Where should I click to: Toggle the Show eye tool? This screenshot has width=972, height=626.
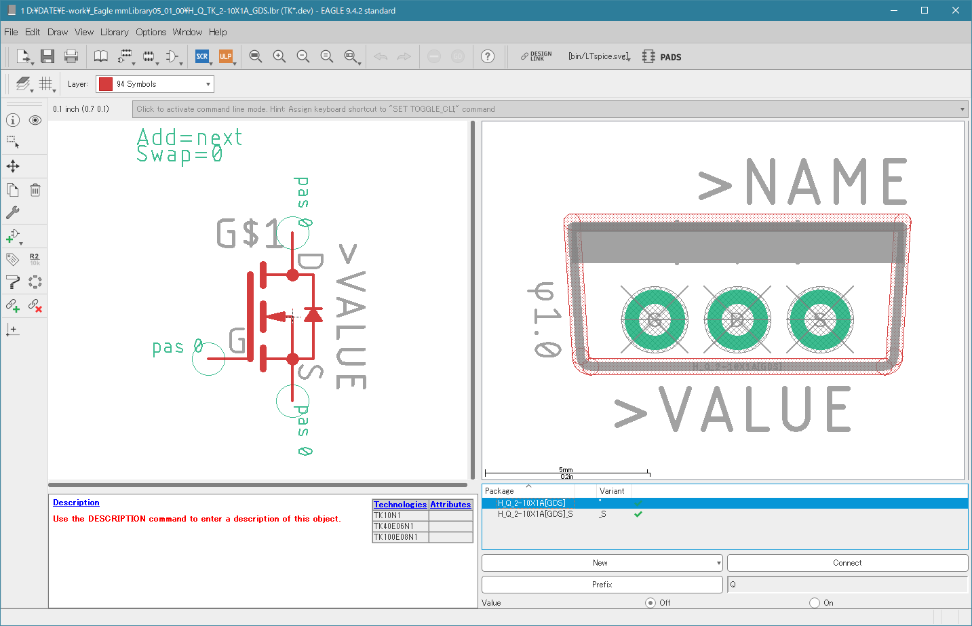pyautogui.click(x=35, y=120)
